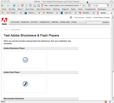
Task: Close the Gear Di... tab
Action: point(75,13)
